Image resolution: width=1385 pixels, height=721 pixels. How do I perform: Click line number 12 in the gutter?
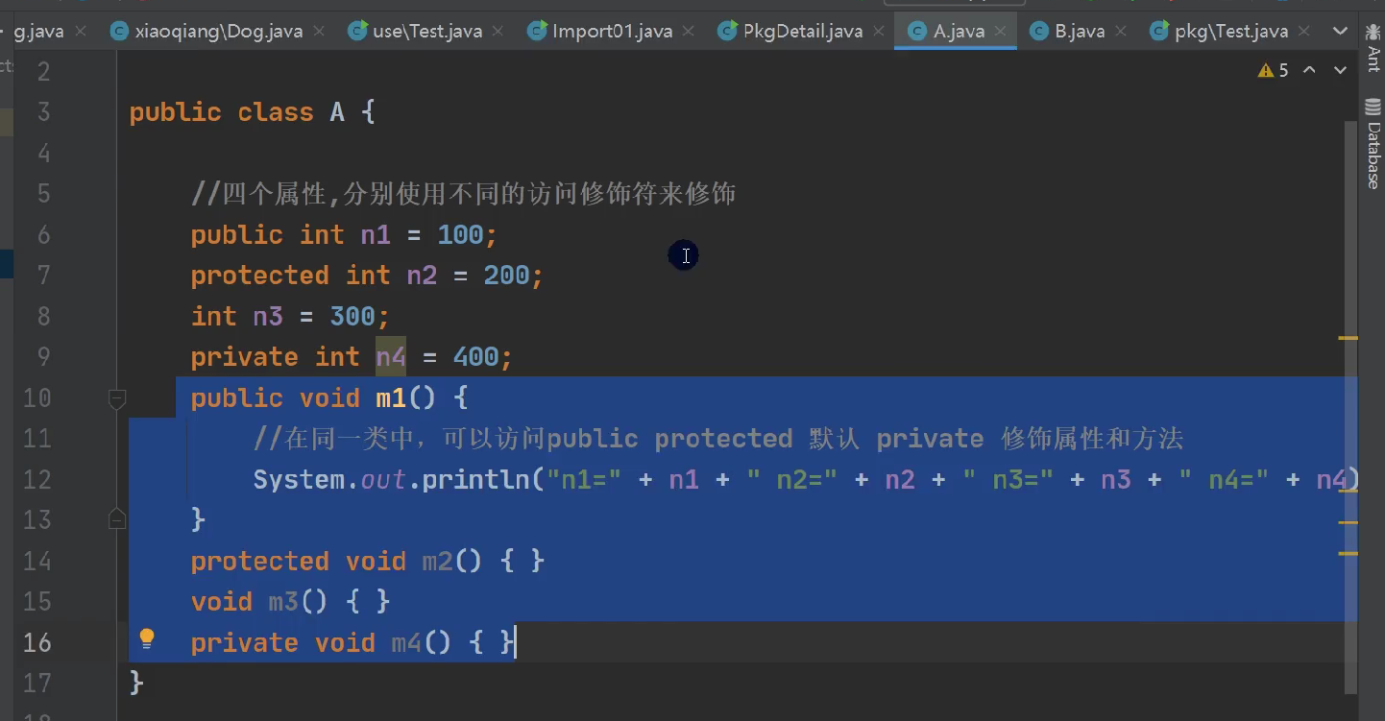coord(36,479)
